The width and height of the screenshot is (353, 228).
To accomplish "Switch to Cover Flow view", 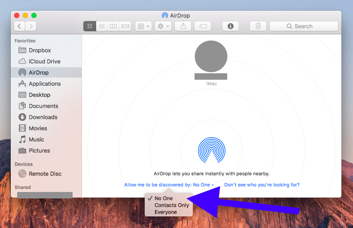I will (125, 26).
